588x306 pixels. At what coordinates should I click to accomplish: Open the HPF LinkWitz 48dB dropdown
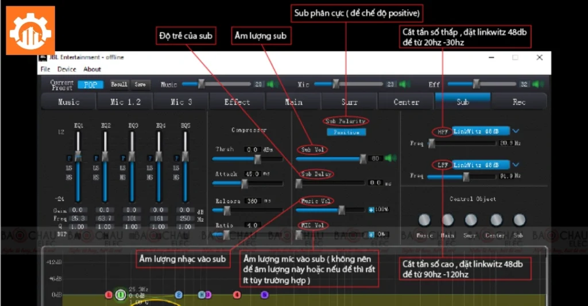[x=515, y=131]
